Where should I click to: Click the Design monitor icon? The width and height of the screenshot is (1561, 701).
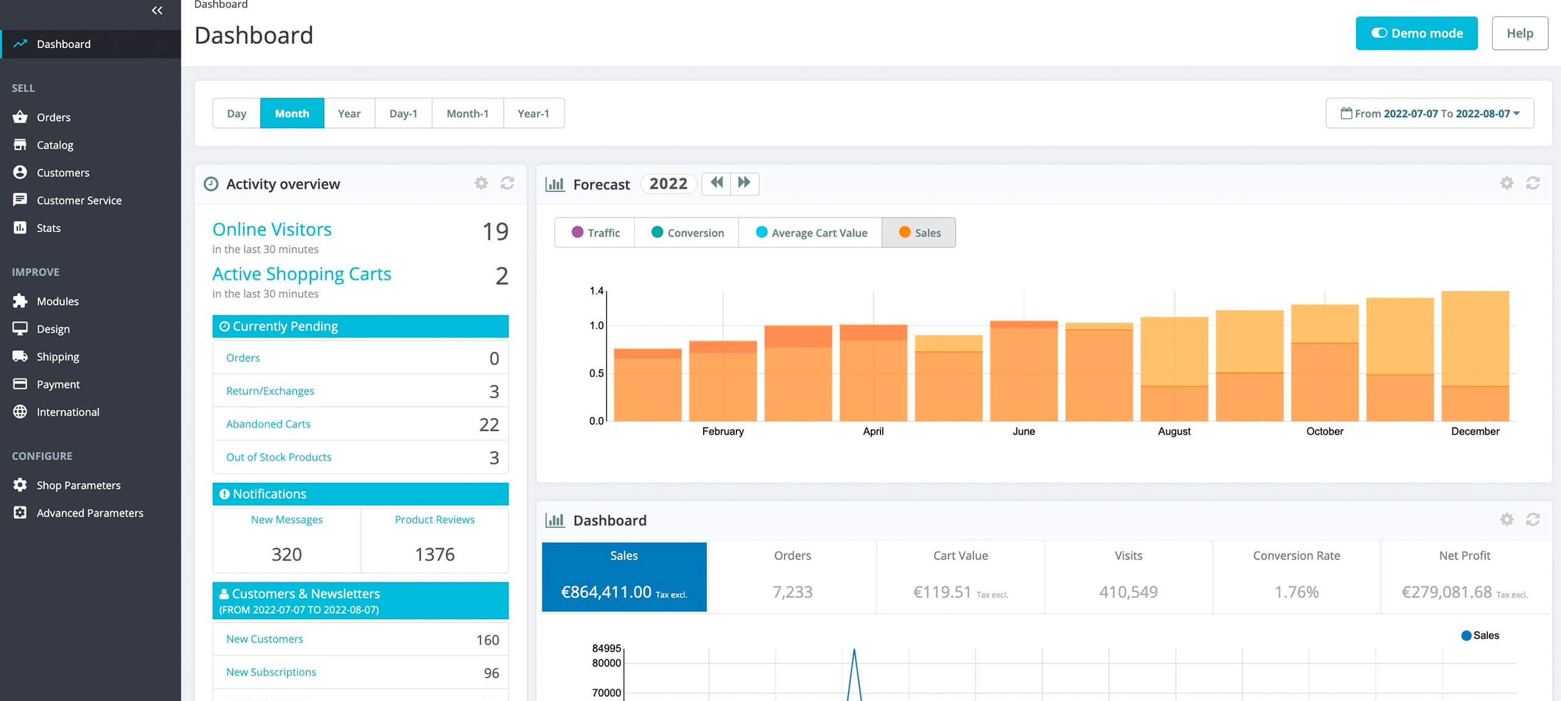(x=20, y=329)
